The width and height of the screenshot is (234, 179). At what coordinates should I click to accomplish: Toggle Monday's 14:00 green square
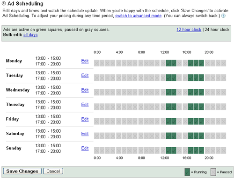pos(174,63)
